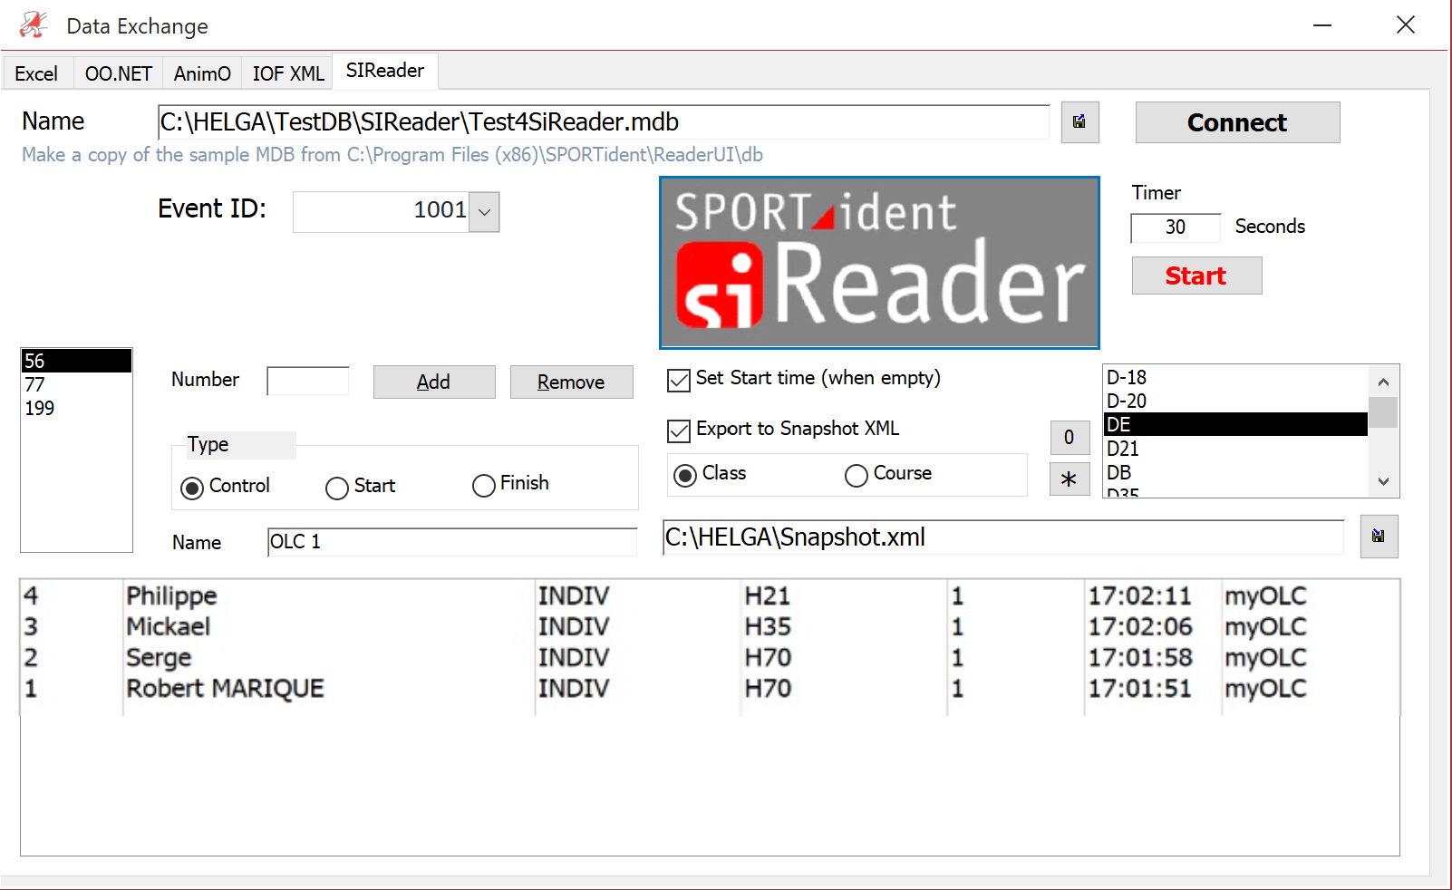Click the 0 deselect button
Image resolution: width=1452 pixels, height=890 pixels.
[x=1069, y=438]
